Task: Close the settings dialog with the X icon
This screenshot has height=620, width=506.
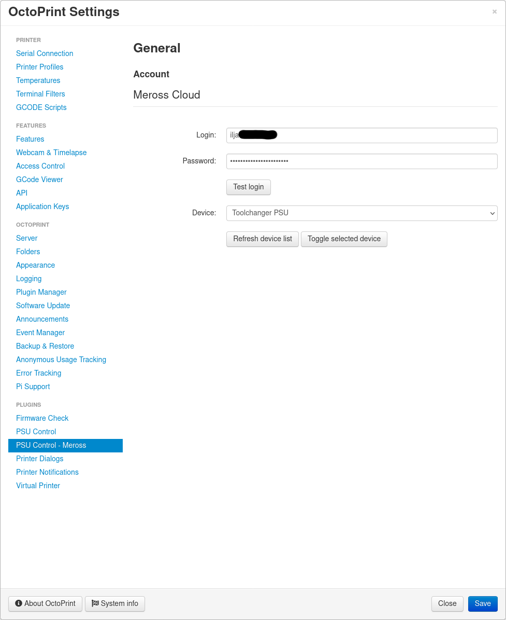Action: (494, 12)
